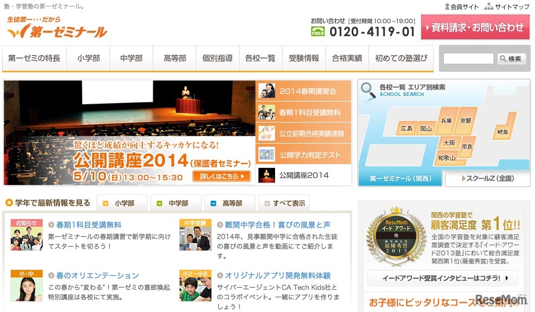Open the 初めての塾選び menu item
535x312 pixels.
pyautogui.click(x=401, y=58)
